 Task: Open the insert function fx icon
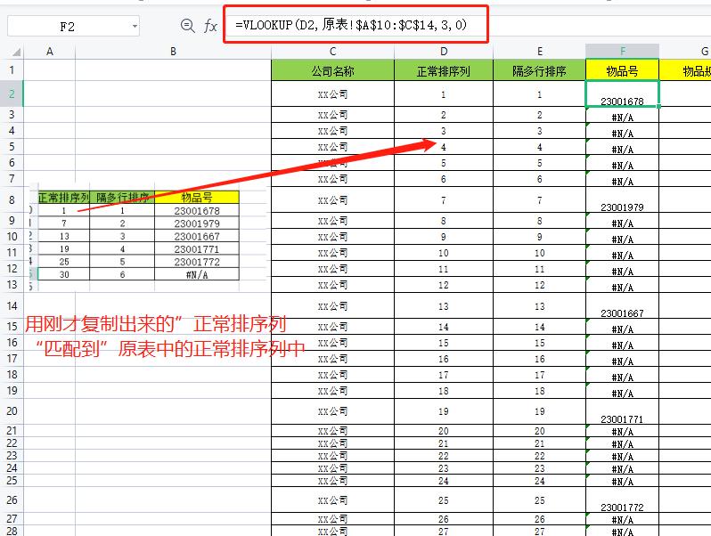(x=210, y=26)
